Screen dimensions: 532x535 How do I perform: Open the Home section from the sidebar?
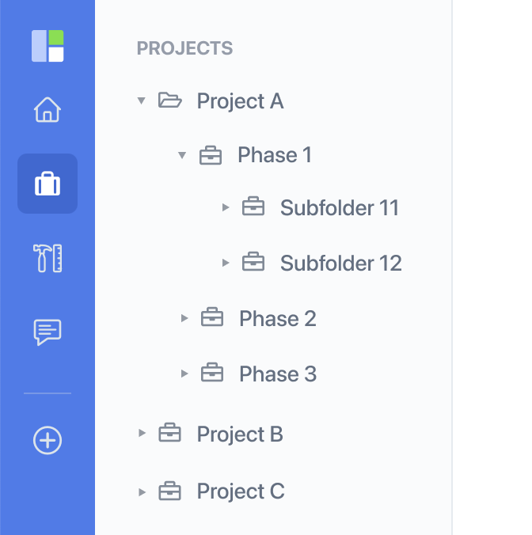[47, 109]
